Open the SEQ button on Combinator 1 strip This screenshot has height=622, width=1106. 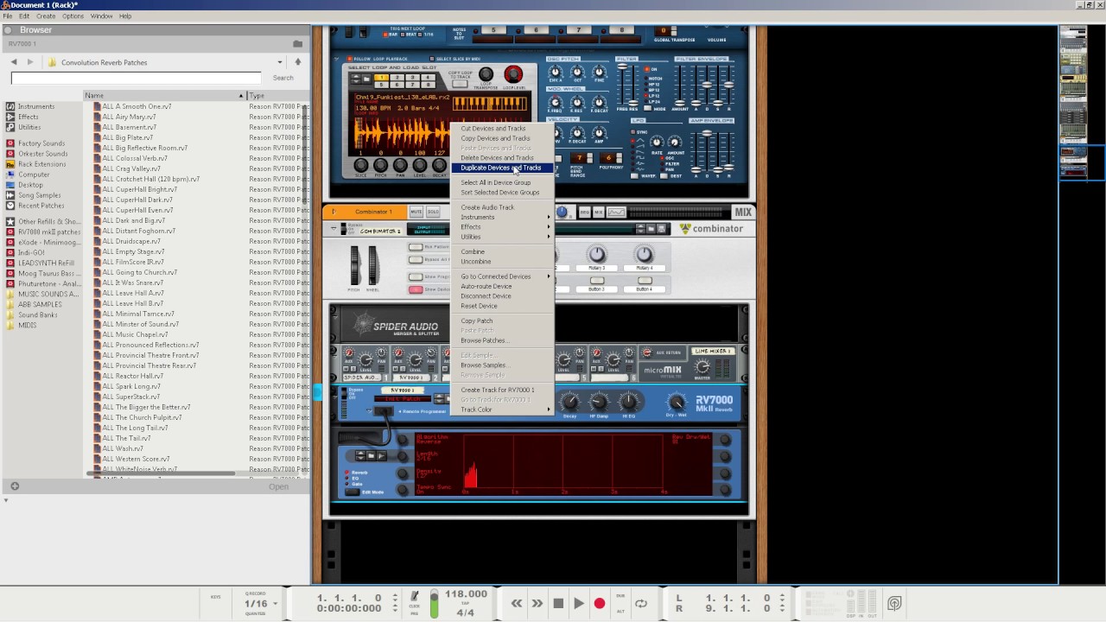pos(585,213)
